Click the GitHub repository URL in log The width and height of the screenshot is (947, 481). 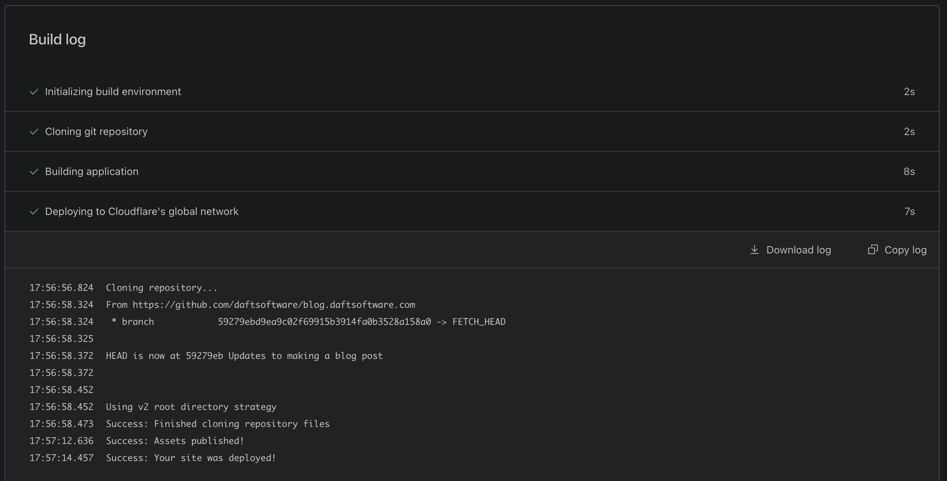point(274,305)
